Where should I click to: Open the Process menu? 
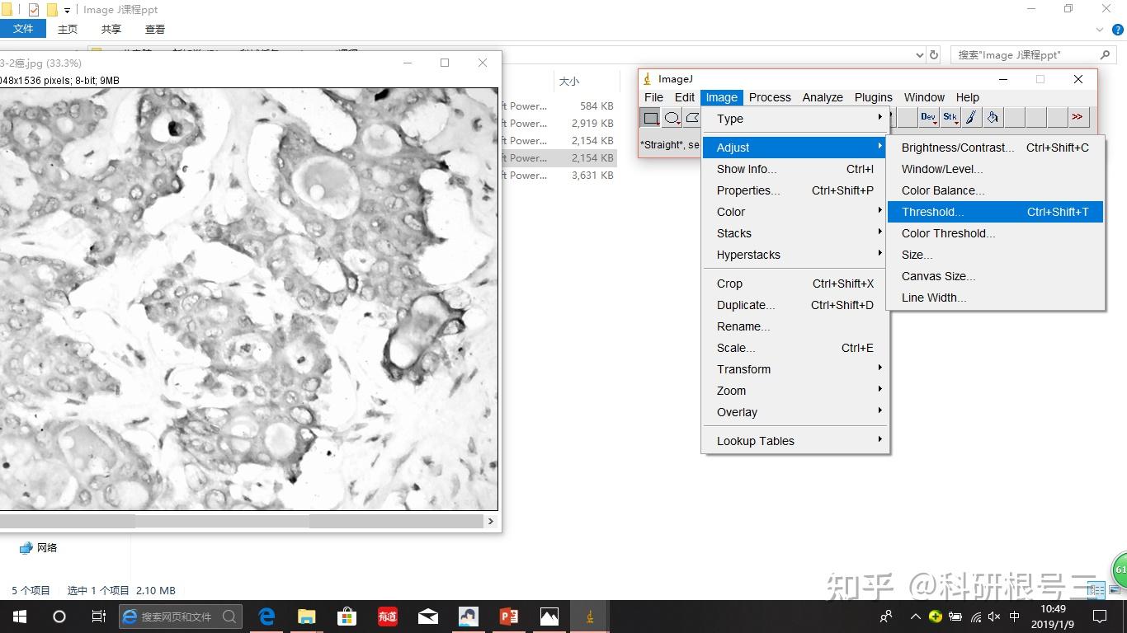point(770,97)
